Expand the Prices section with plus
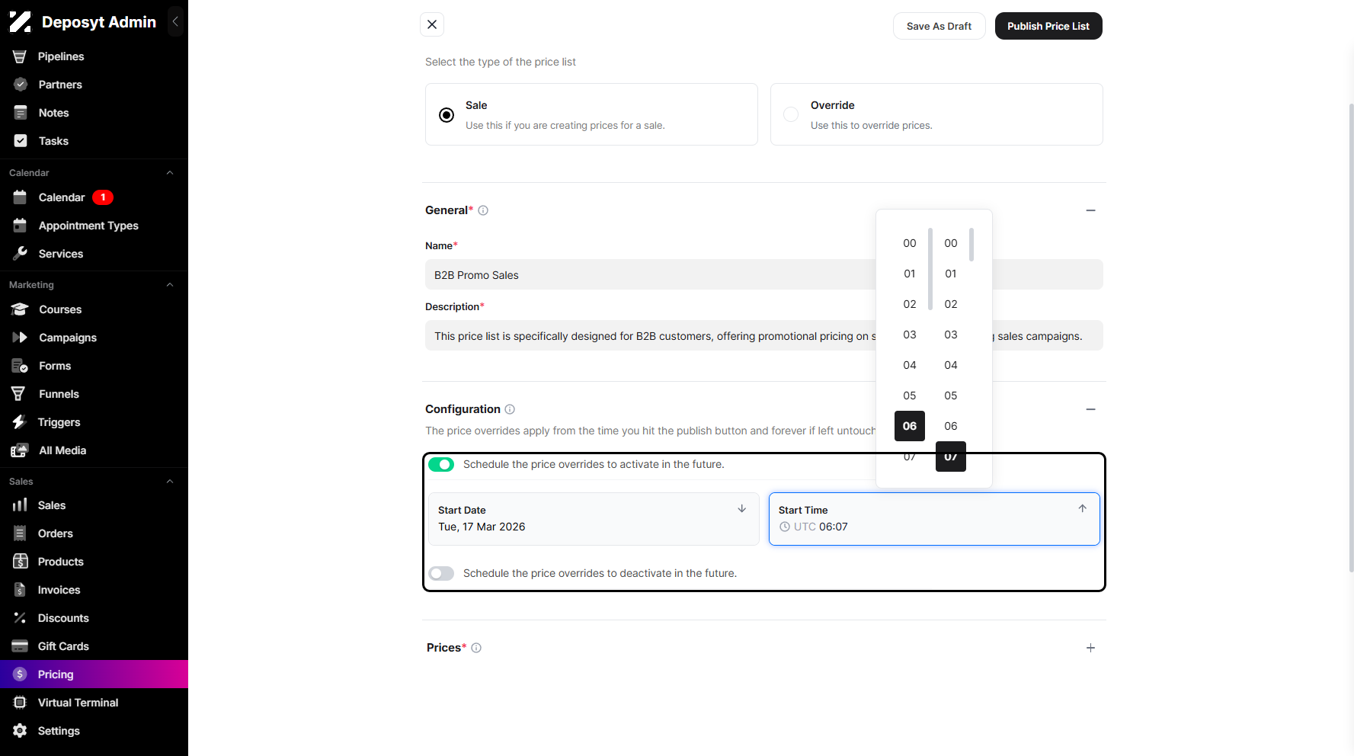The width and height of the screenshot is (1354, 756). [x=1090, y=648]
